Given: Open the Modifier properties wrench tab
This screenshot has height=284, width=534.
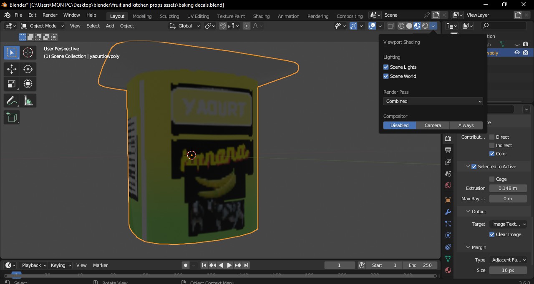Looking at the screenshot, I should [x=448, y=212].
